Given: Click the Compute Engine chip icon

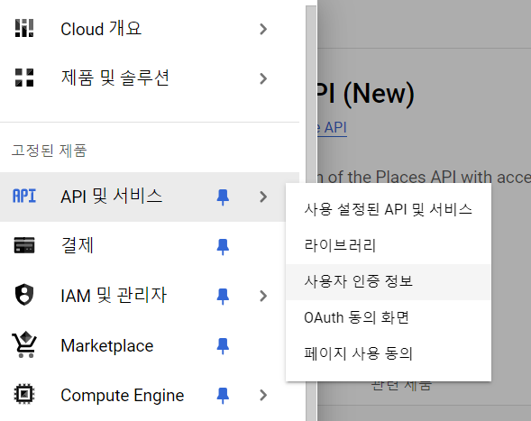Looking at the screenshot, I should click(x=24, y=394).
